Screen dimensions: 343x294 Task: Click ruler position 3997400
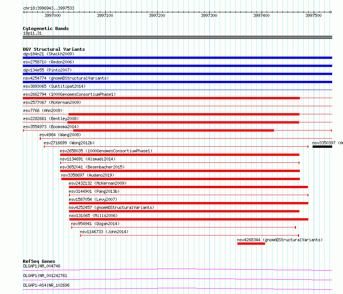[261, 15]
